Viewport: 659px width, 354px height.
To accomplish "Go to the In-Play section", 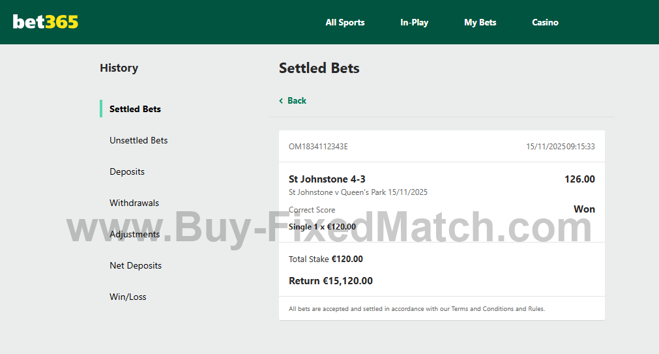I will coord(414,22).
